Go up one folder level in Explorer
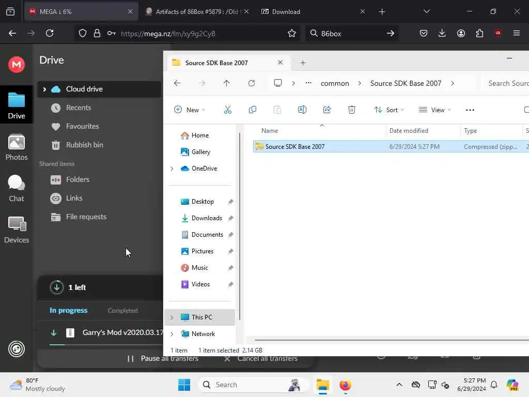529x397 pixels. coord(226,83)
